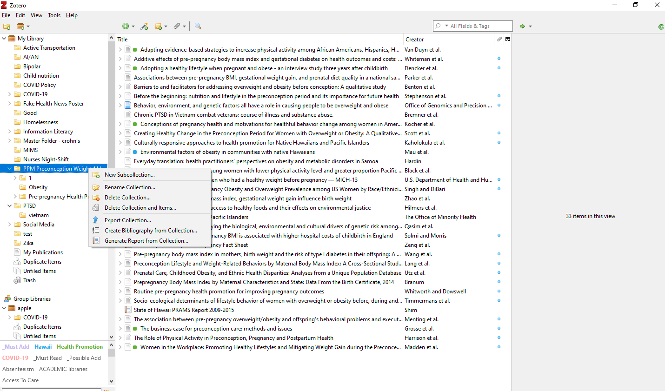The height and width of the screenshot is (391, 665).
Task: Expand the Fake Health News Poster collection
Action: pos(10,104)
